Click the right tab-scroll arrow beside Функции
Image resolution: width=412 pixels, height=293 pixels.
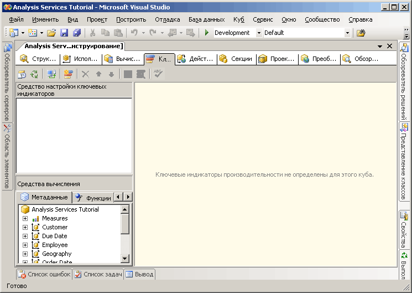pyautogui.click(x=128, y=197)
